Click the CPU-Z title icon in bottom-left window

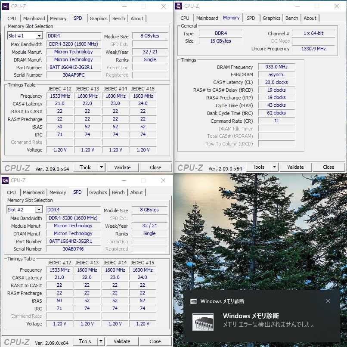point(5,180)
